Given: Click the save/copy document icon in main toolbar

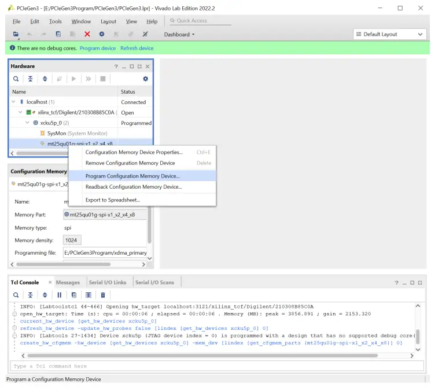Looking at the screenshot, I should click(x=58, y=34).
